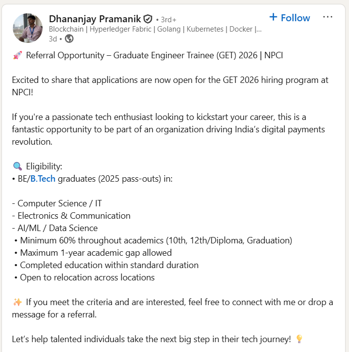Screen dimensions: 349x352
Task: Click the magnifying glass emoji beside Eligibility
Action: pos(17,166)
